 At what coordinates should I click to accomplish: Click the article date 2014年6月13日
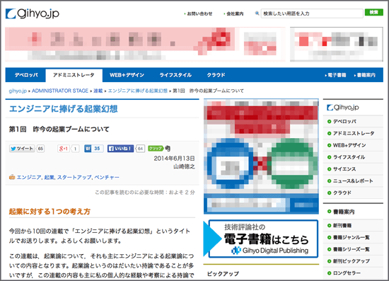coord(174,159)
